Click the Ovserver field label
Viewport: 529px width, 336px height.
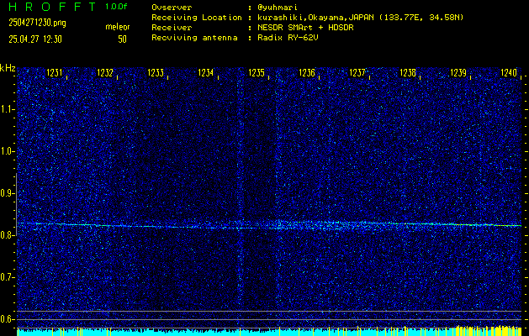click(x=172, y=8)
